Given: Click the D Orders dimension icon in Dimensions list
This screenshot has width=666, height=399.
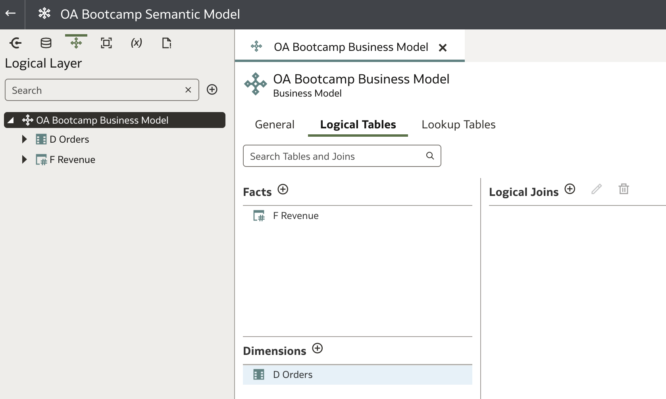Looking at the screenshot, I should pyautogui.click(x=259, y=374).
